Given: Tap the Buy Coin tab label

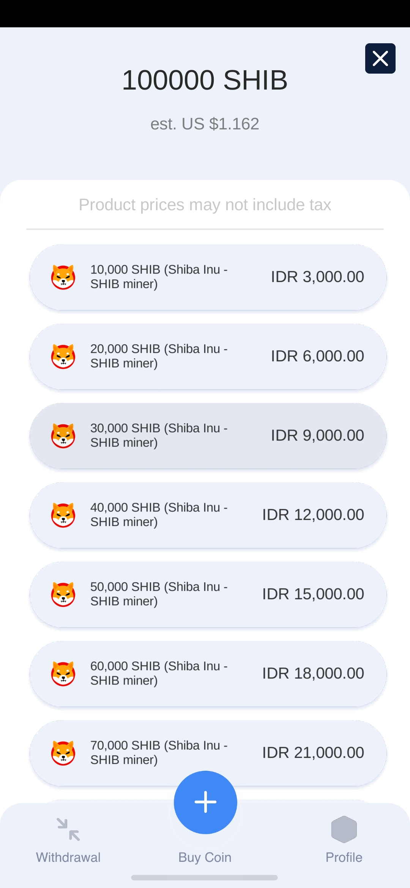Looking at the screenshot, I should (x=205, y=857).
